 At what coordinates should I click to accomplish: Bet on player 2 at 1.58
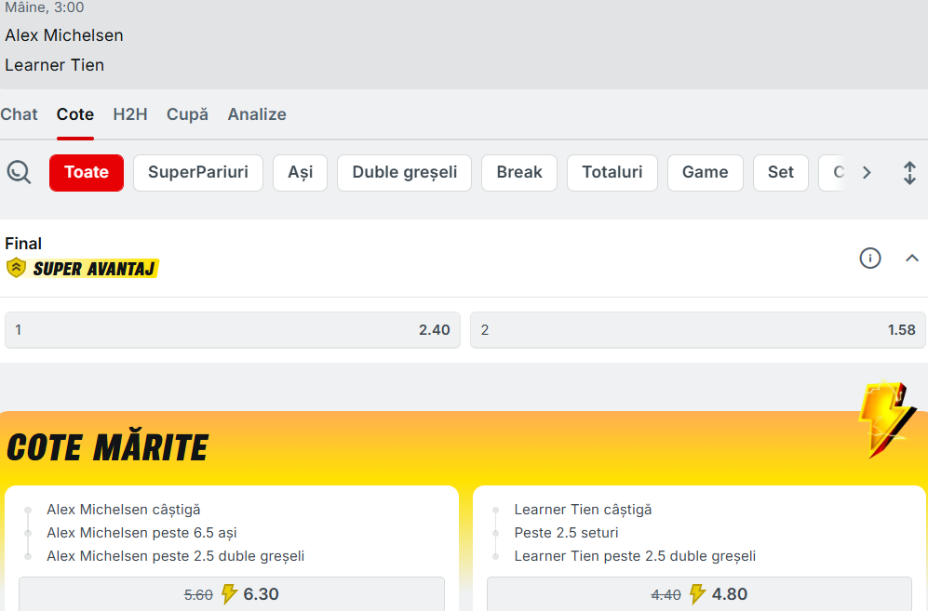(698, 330)
